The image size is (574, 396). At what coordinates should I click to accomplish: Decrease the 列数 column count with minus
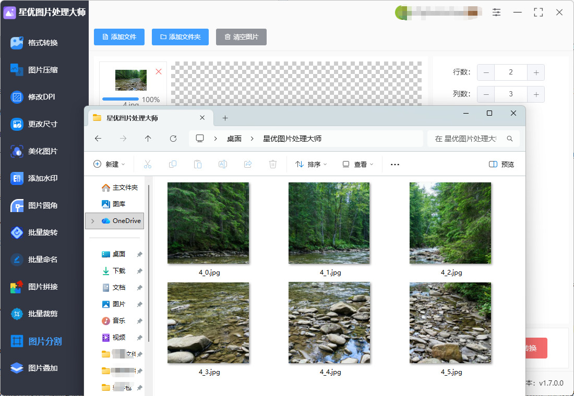(486, 94)
